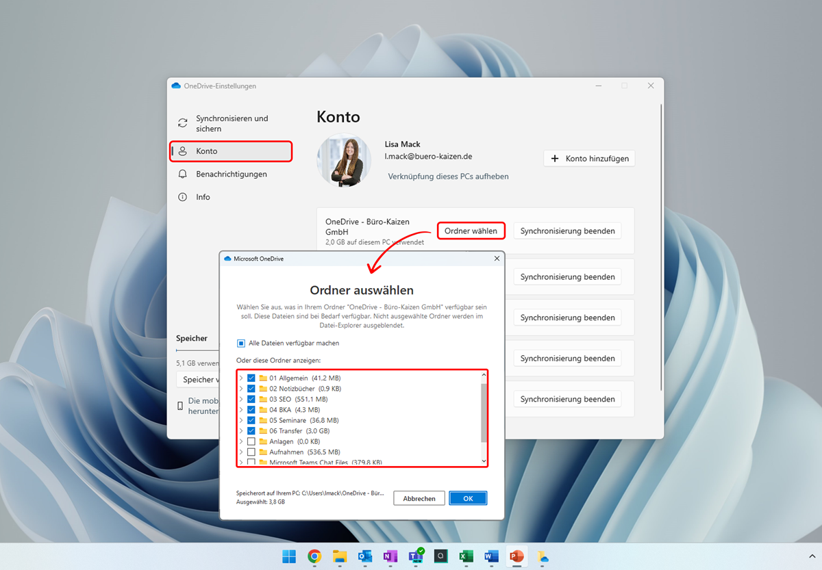Switch to PowerPoint in the taskbar
822x570 pixels.
[x=516, y=556]
